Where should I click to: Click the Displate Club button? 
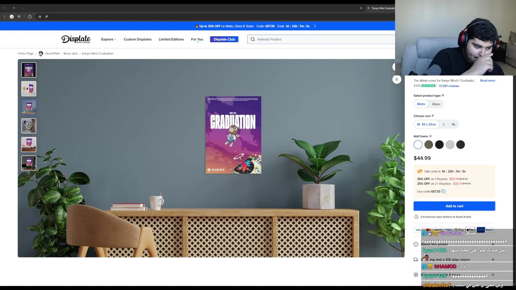click(224, 39)
